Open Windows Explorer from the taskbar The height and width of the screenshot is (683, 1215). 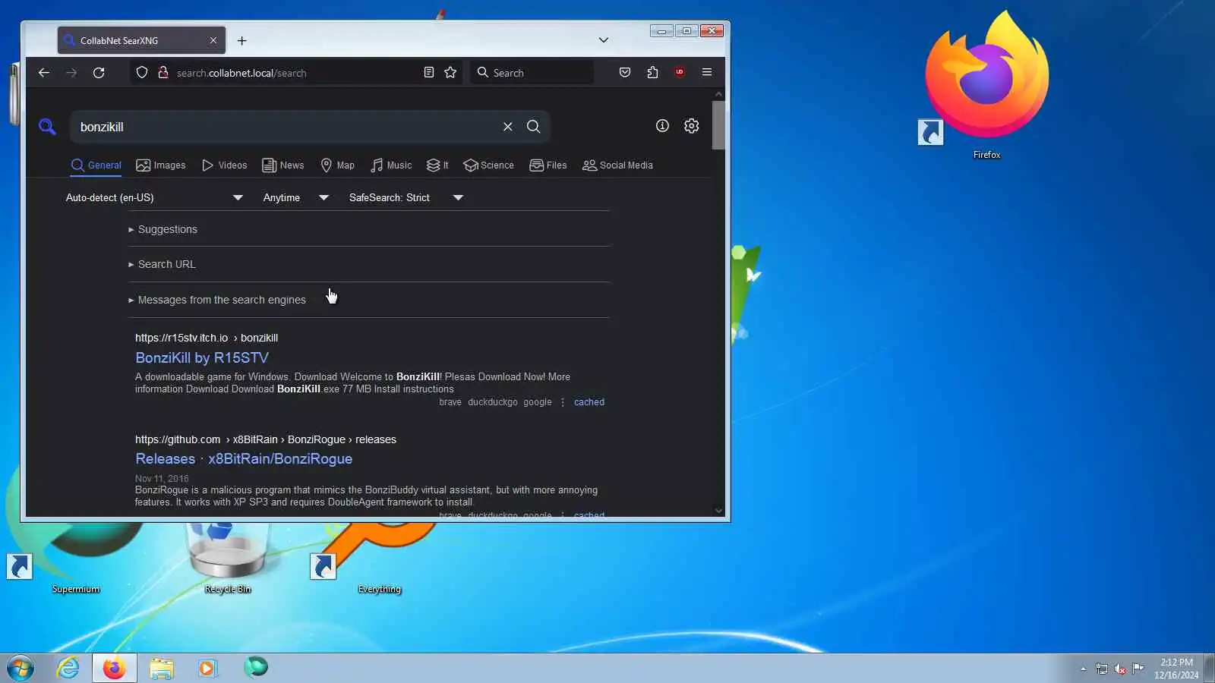pos(161,668)
